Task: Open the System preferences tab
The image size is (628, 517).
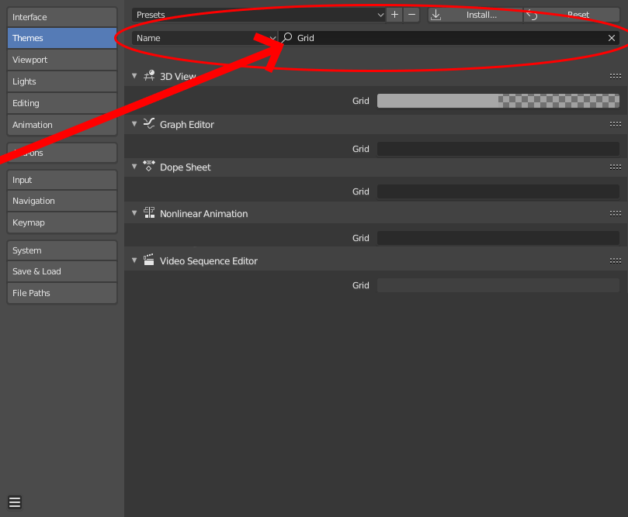Action: pyautogui.click(x=62, y=250)
